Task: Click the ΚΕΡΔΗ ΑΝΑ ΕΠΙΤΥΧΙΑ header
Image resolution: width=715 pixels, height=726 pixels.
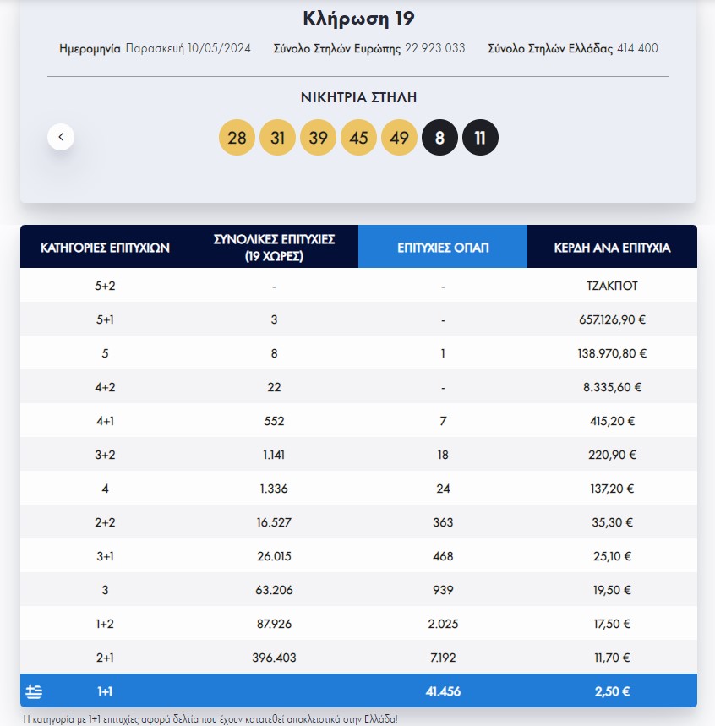Action: 612,248
